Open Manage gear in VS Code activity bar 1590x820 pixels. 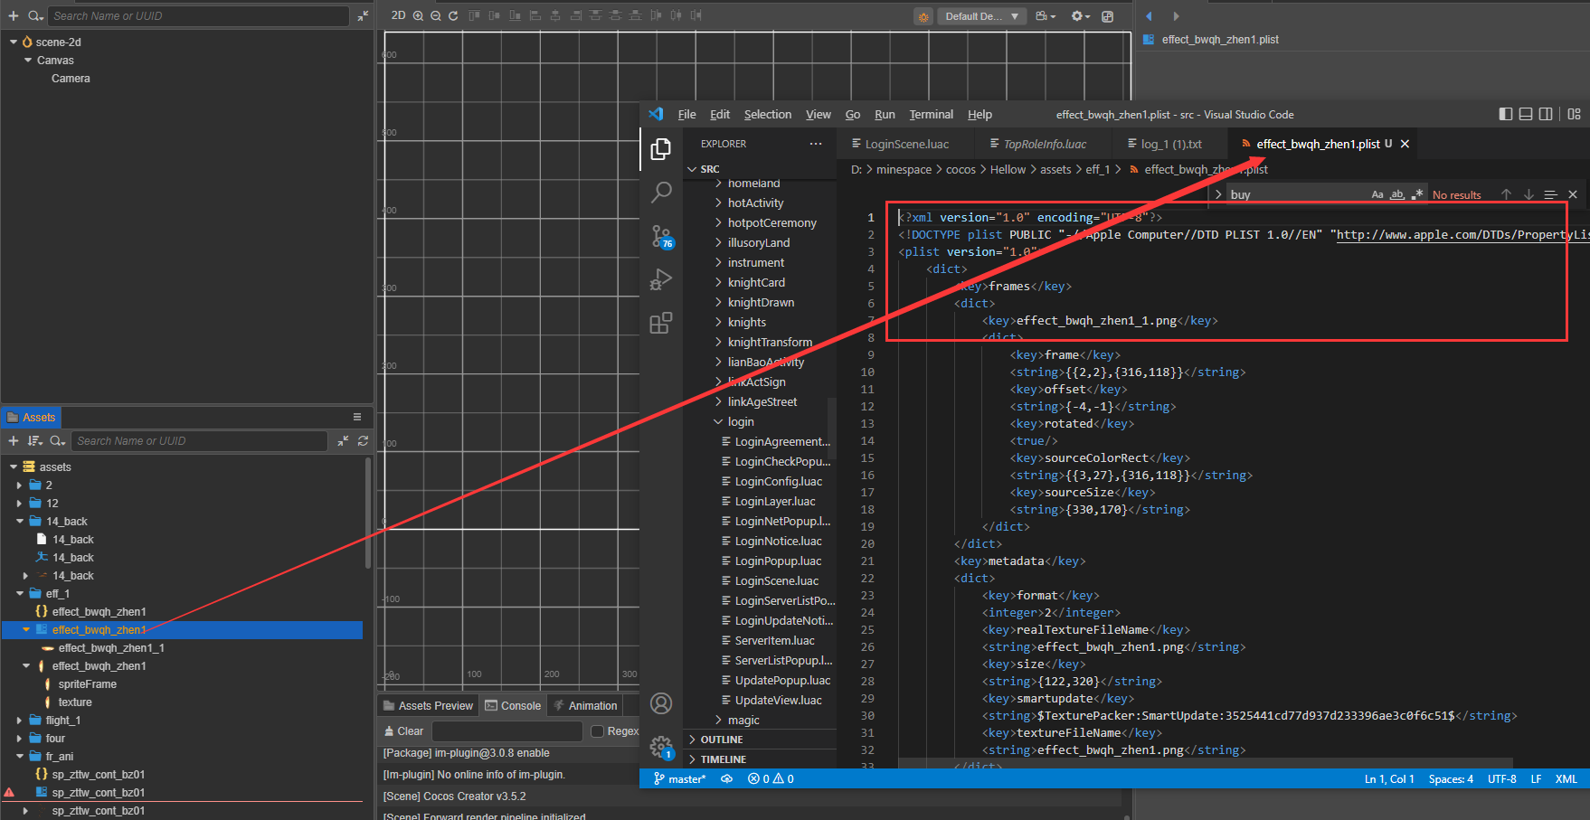(x=661, y=747)
